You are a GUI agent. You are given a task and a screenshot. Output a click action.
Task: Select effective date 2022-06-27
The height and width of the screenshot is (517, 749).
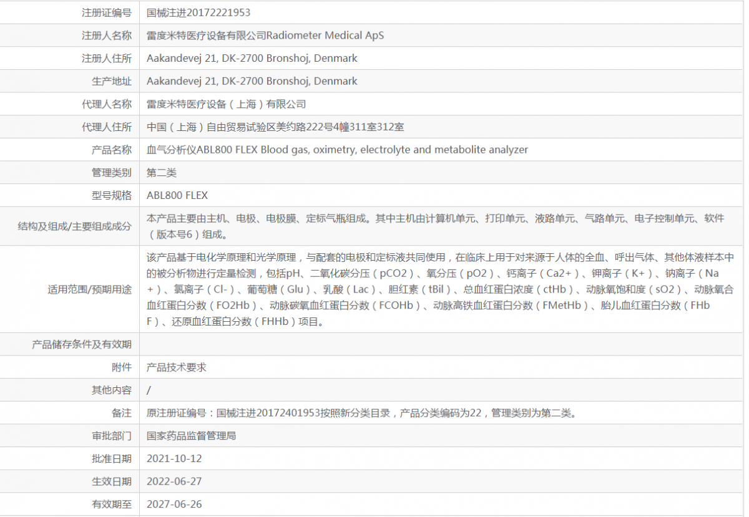pyautogui.click(x=174, y=481)
